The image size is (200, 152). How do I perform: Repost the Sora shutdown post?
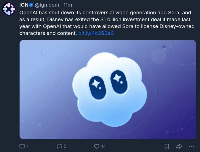pos(59,146)
